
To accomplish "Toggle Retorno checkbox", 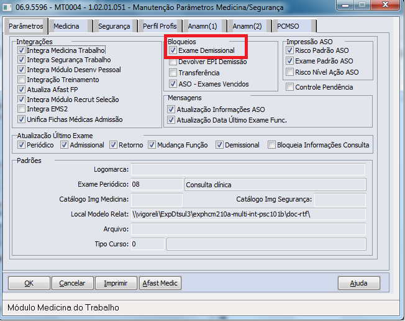I will pyautogui.click(x=113, y=145).
